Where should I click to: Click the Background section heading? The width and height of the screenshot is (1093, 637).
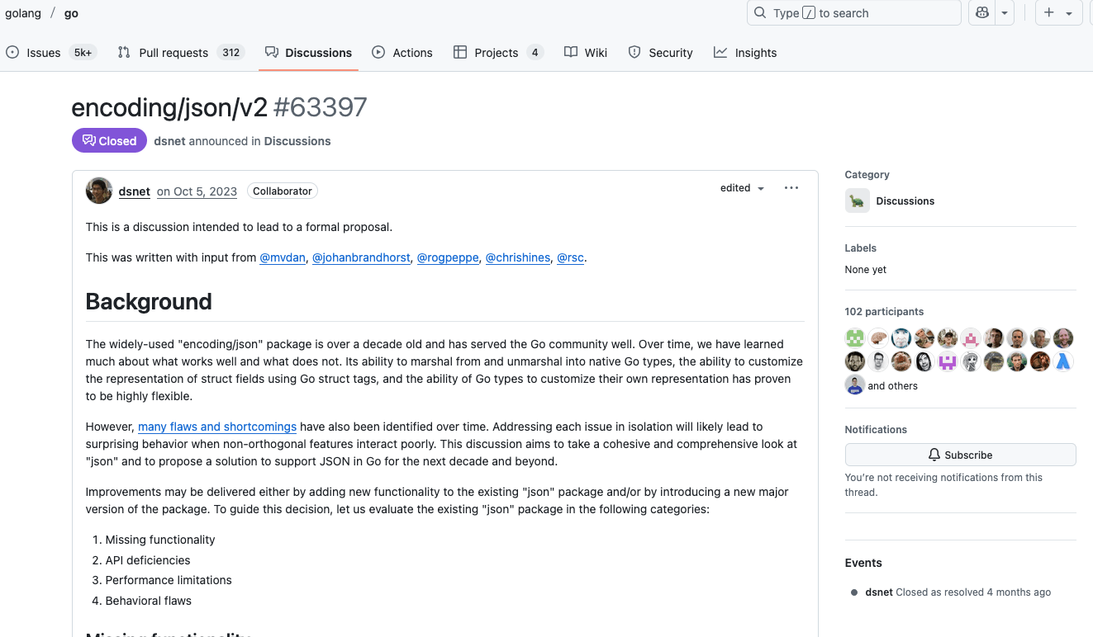click(x=149, y=301)
